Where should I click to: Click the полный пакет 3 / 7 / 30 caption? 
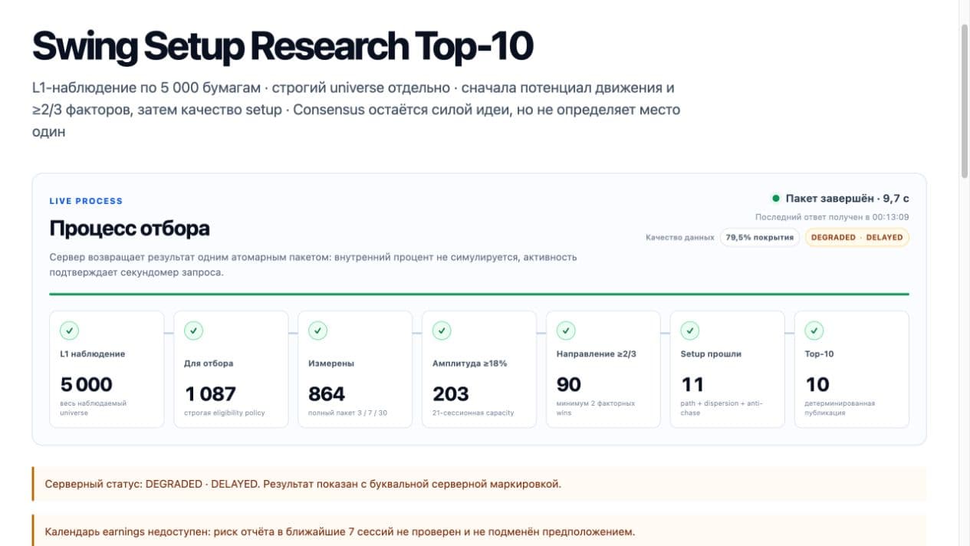coord(348,413)
